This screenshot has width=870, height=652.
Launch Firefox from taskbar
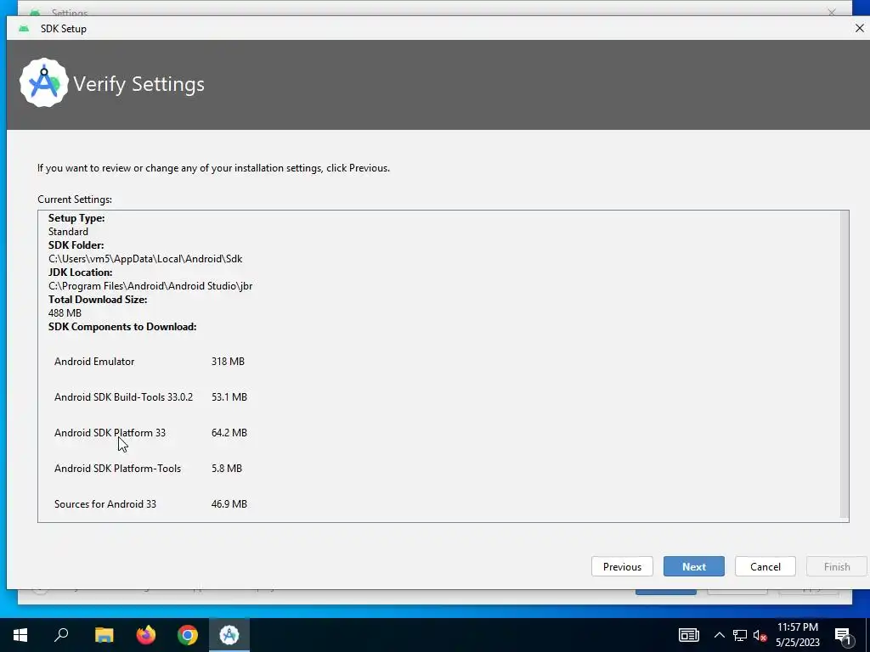click(x=146, y=635)
